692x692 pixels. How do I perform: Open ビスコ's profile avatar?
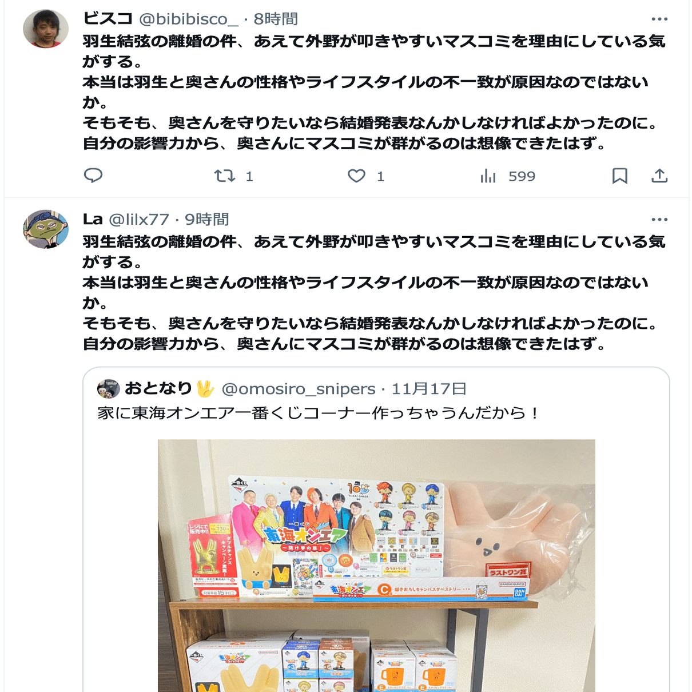point(46,29)
